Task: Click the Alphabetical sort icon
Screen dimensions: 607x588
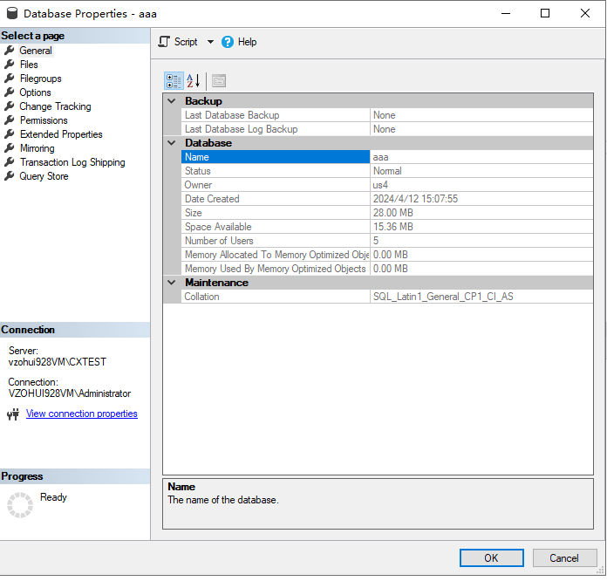Action: 193,81
